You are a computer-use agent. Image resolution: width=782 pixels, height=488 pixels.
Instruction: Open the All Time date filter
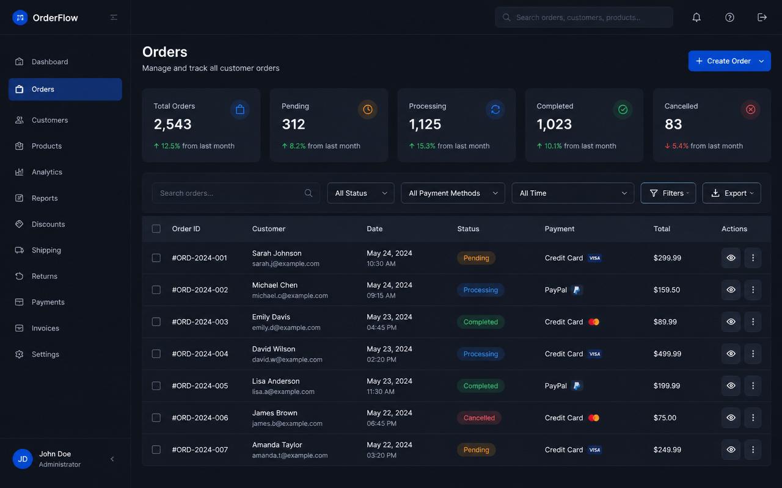(x=573, y=193)
